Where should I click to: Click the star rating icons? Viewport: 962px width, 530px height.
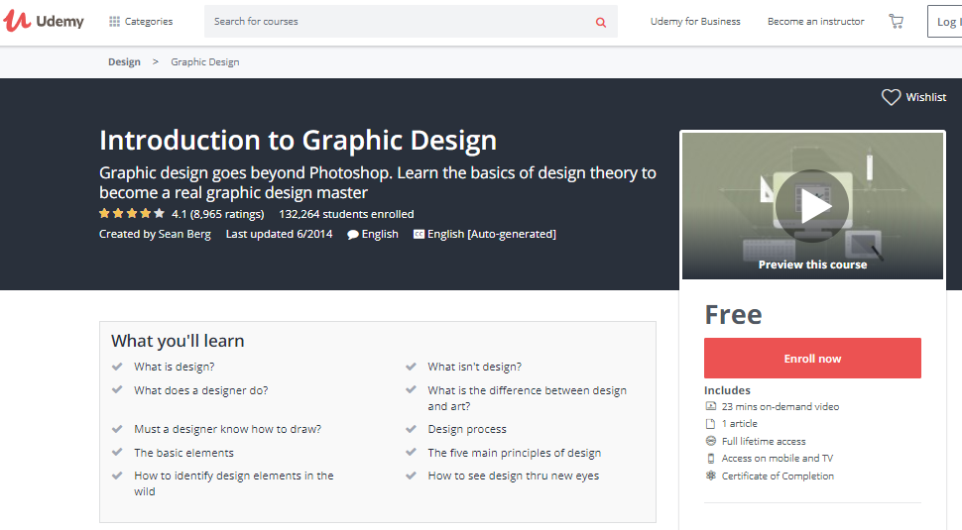point(132,213)
